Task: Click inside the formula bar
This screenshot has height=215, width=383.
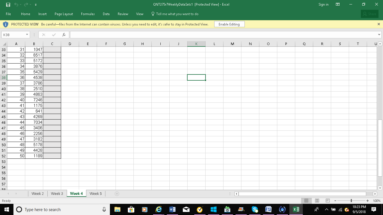Action: click(223, 35)
